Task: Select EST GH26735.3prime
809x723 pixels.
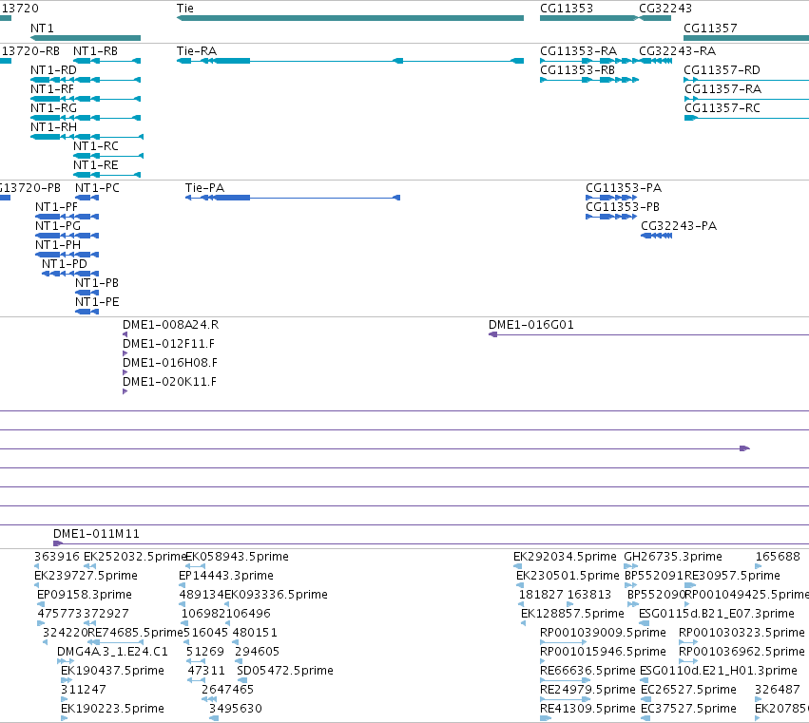Action: click(631, 566)
